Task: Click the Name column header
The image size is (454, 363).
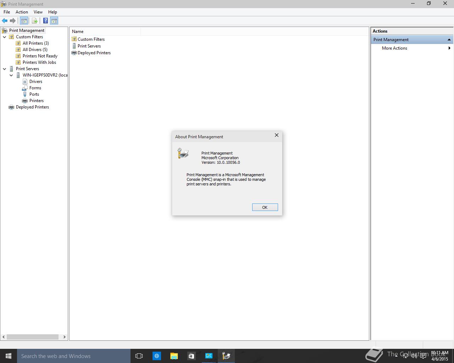Action: point(105,32)
